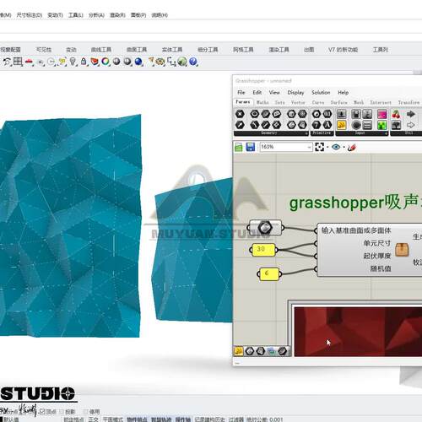Switch to the Params component tab
Viewport: 422px width, 422px height.
click(243, 102)
